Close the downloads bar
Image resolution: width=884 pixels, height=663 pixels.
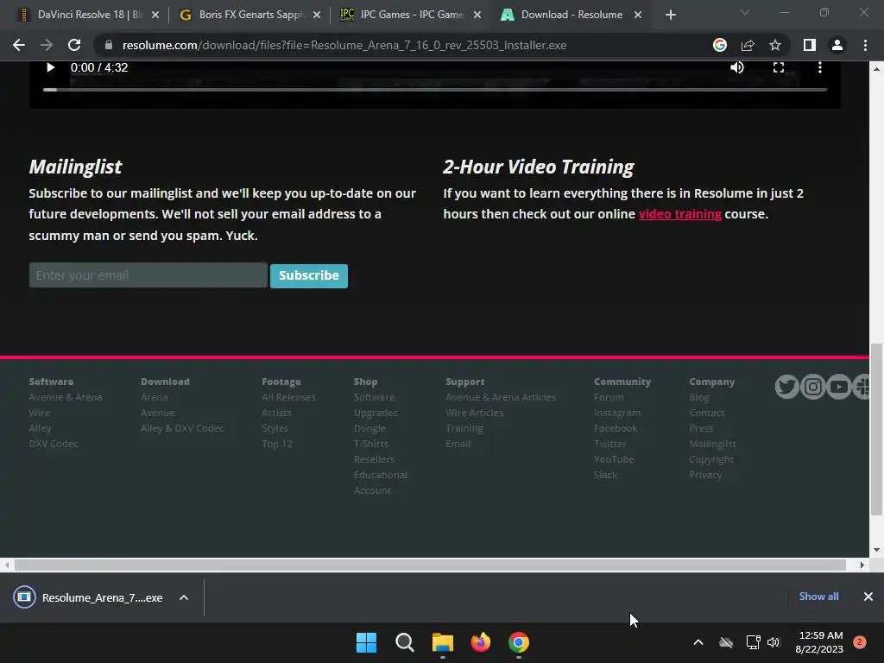point(868,597)
